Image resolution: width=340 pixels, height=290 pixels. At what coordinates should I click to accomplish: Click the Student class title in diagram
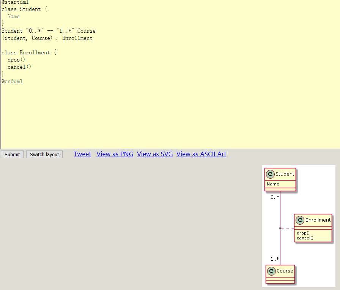tap(285, 174)
